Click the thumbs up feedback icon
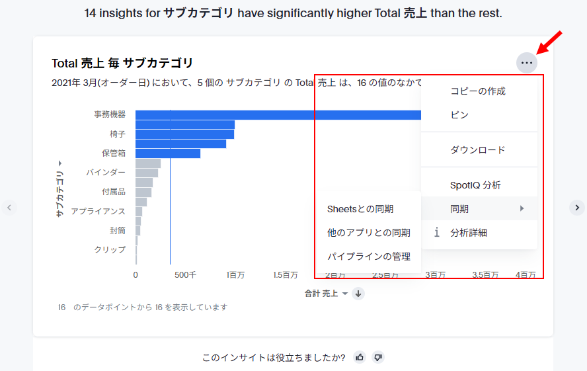The image size is (587, 371). pos(360,357)
